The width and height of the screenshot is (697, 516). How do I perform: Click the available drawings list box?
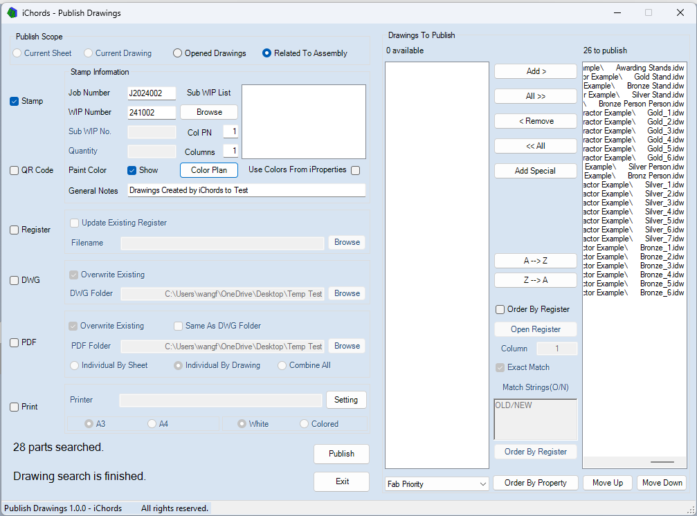coord(437,265)
